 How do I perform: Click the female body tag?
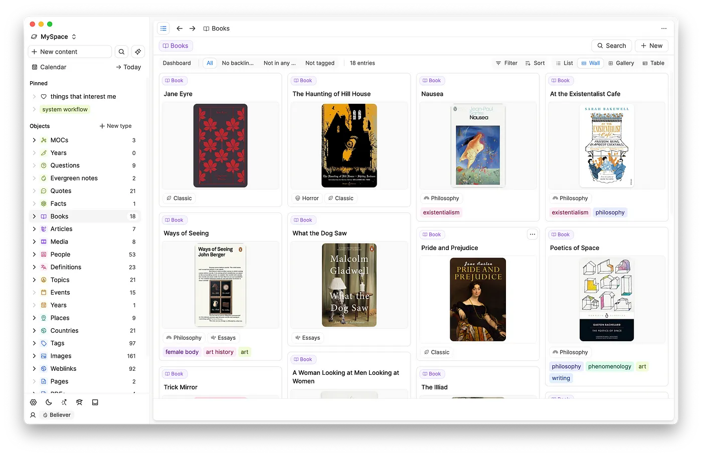coord(182,352)
